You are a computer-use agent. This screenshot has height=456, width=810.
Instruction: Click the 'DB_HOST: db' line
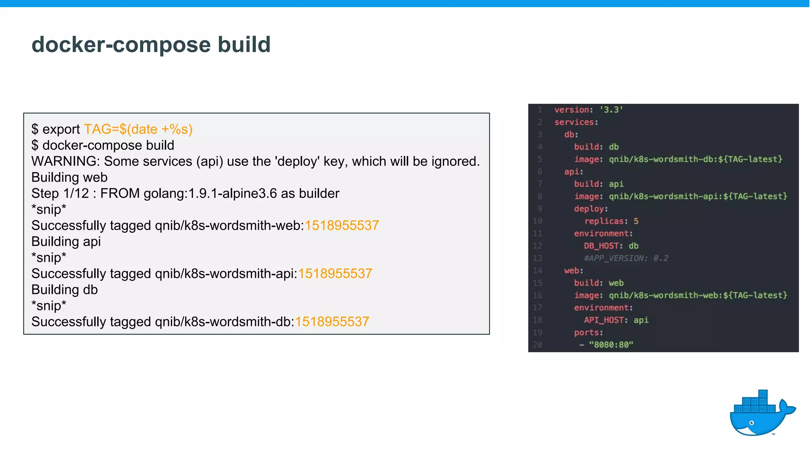[x=611, y=246]
